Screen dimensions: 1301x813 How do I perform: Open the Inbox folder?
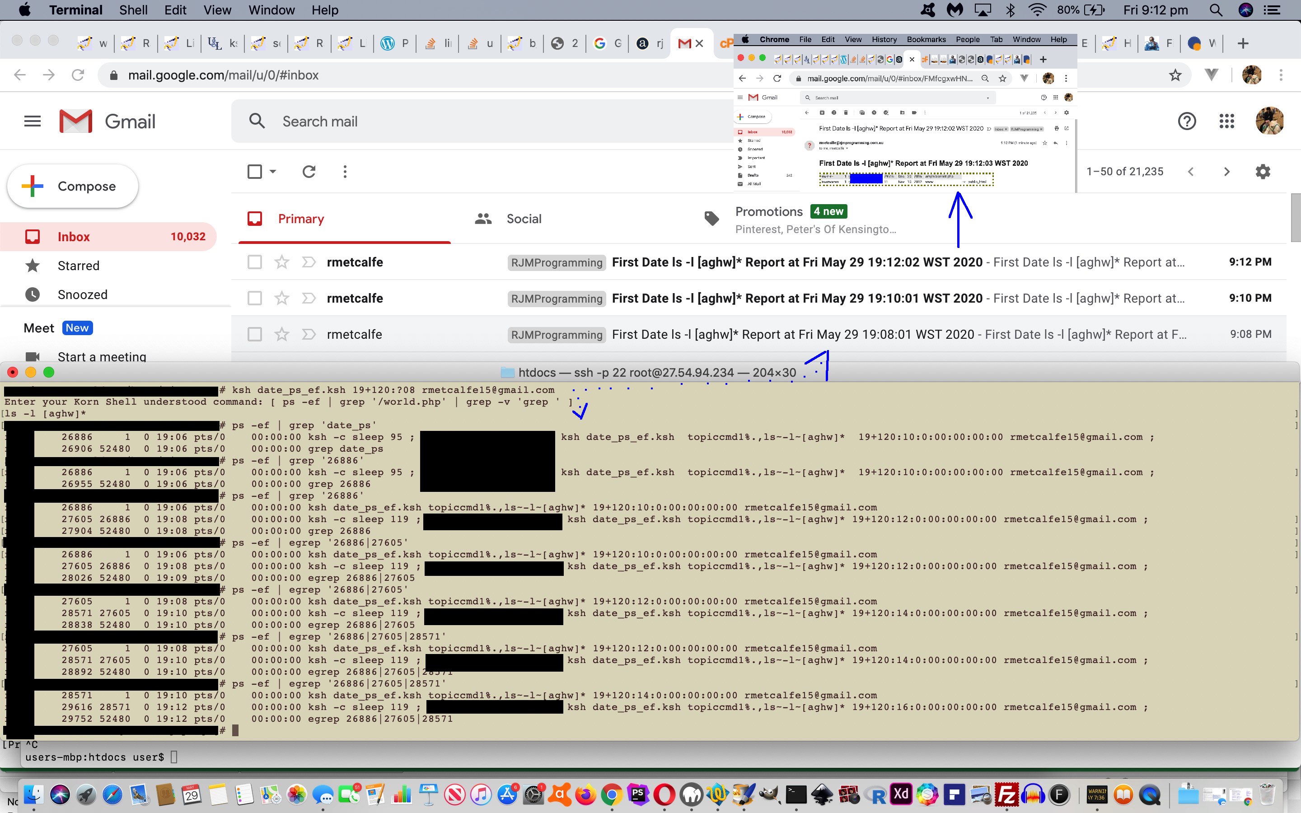coord(108,237)
